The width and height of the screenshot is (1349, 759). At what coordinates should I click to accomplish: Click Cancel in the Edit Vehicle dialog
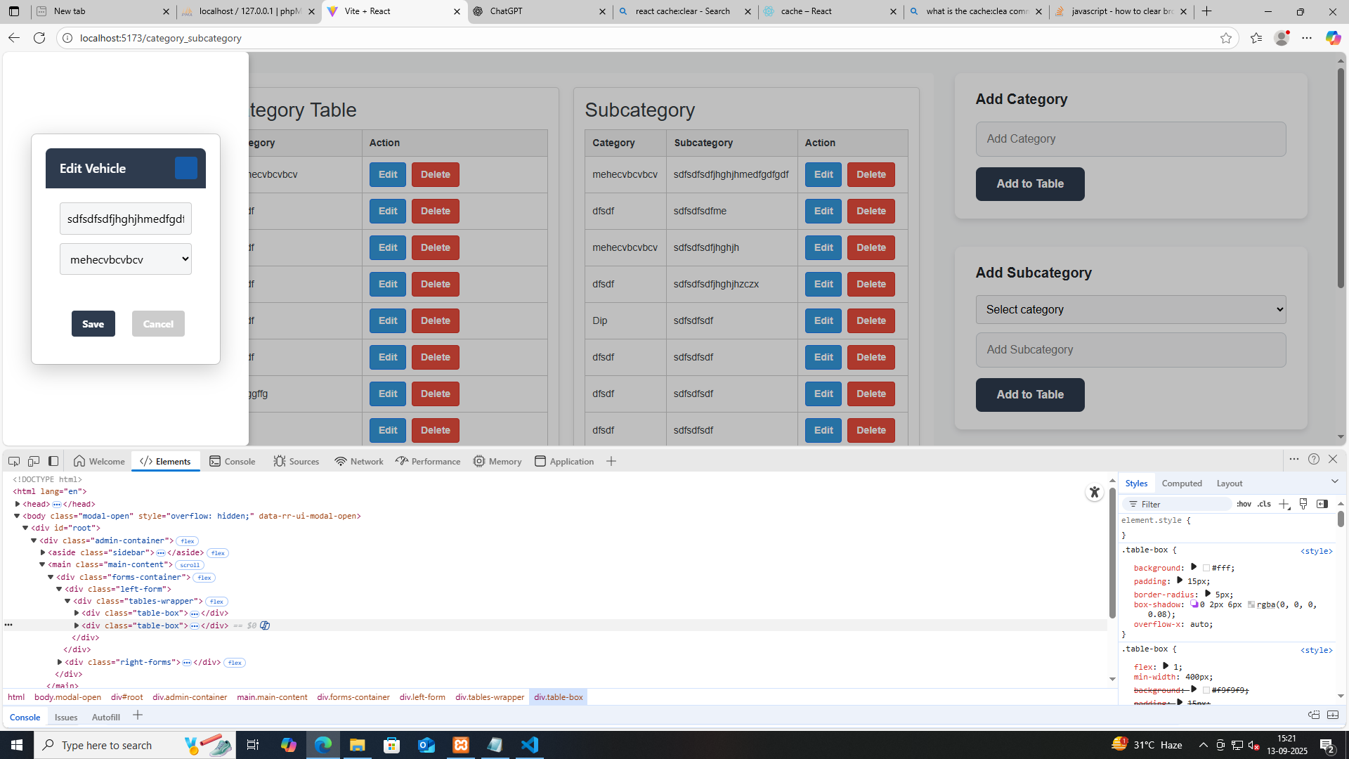158,324
